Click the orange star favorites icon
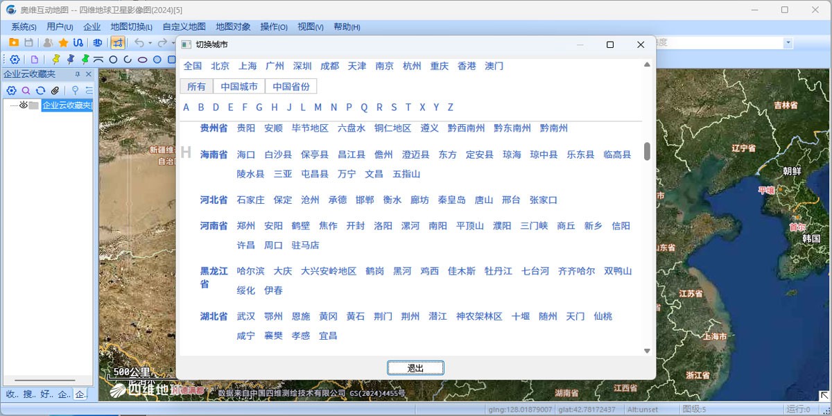832x416 pixels. (x=63, y=43)
